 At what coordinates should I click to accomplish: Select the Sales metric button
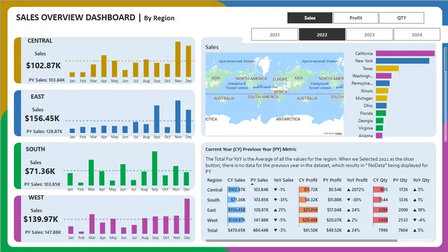coord(309,17)
